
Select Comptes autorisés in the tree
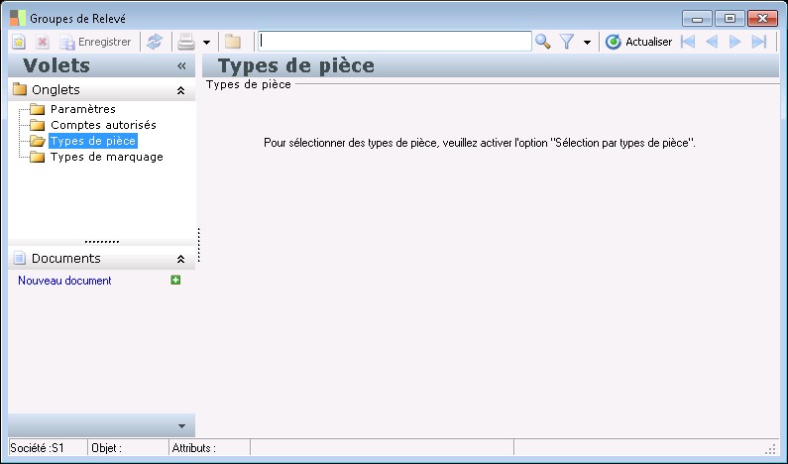(103, 125)
